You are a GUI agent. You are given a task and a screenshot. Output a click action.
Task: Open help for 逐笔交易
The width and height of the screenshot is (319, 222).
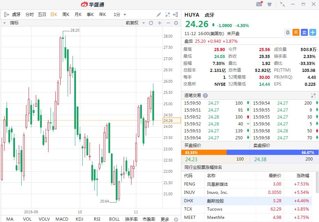(205, 96)
